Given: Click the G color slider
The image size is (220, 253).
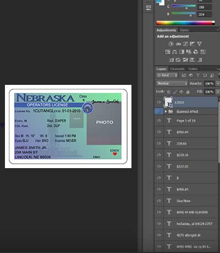Looking at the screenshot, I should (x=184, y=7).
